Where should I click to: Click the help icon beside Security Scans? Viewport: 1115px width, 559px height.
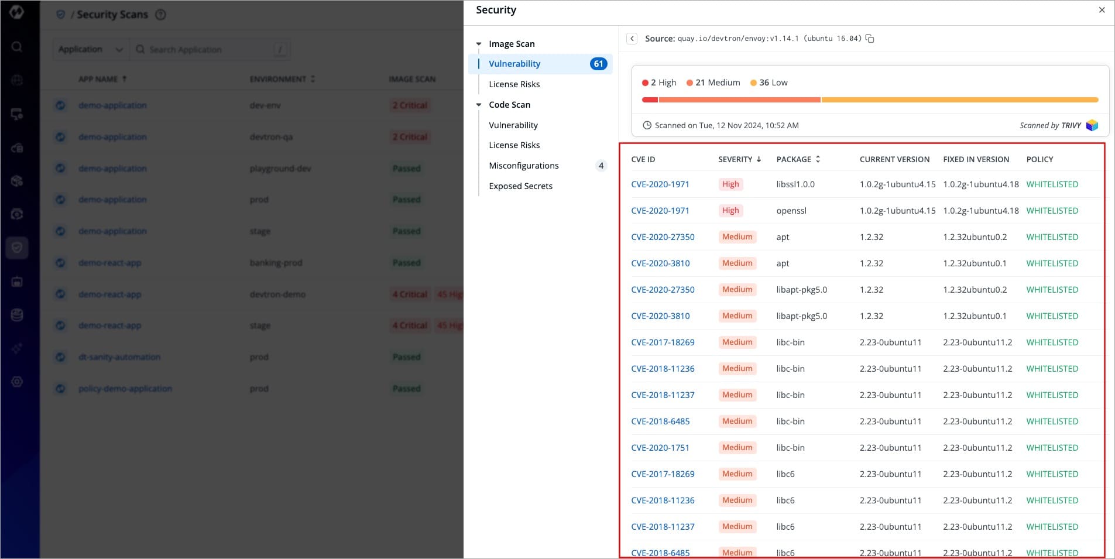coord(160,15)
